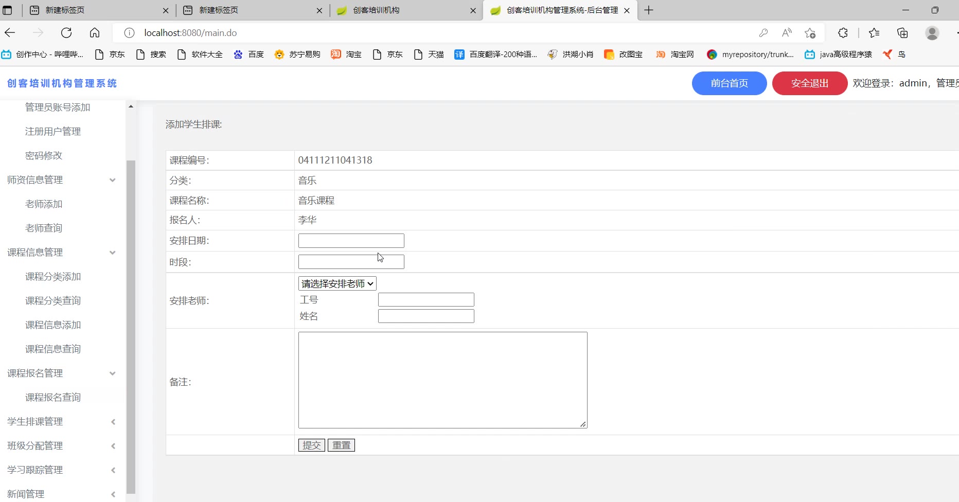Open 课程报名查询 in the sidebar

pyautogui.click(x=53, y=397)
